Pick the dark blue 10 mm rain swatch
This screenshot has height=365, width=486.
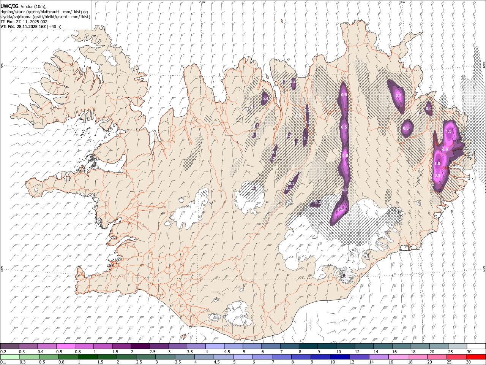pyautogui.click(x=339, y=357)
